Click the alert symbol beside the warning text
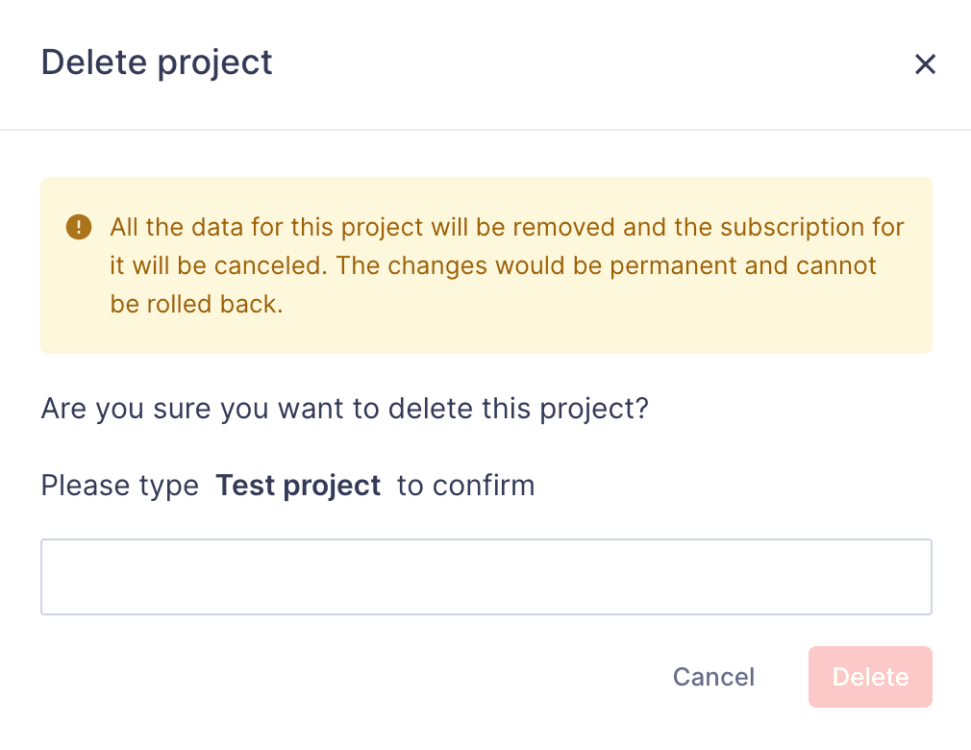Viewport: 971px width, 750px height. [x=78, y=227]
